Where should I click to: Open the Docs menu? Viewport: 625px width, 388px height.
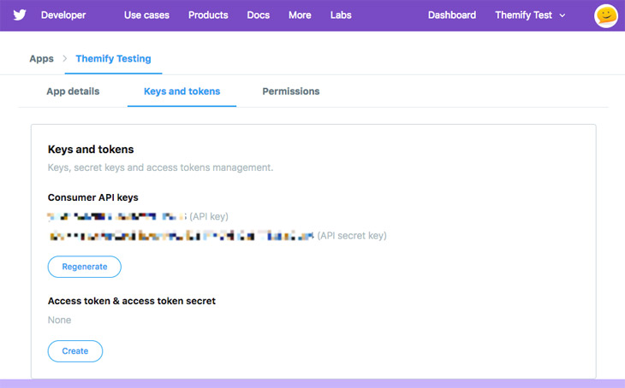point(259,15)
